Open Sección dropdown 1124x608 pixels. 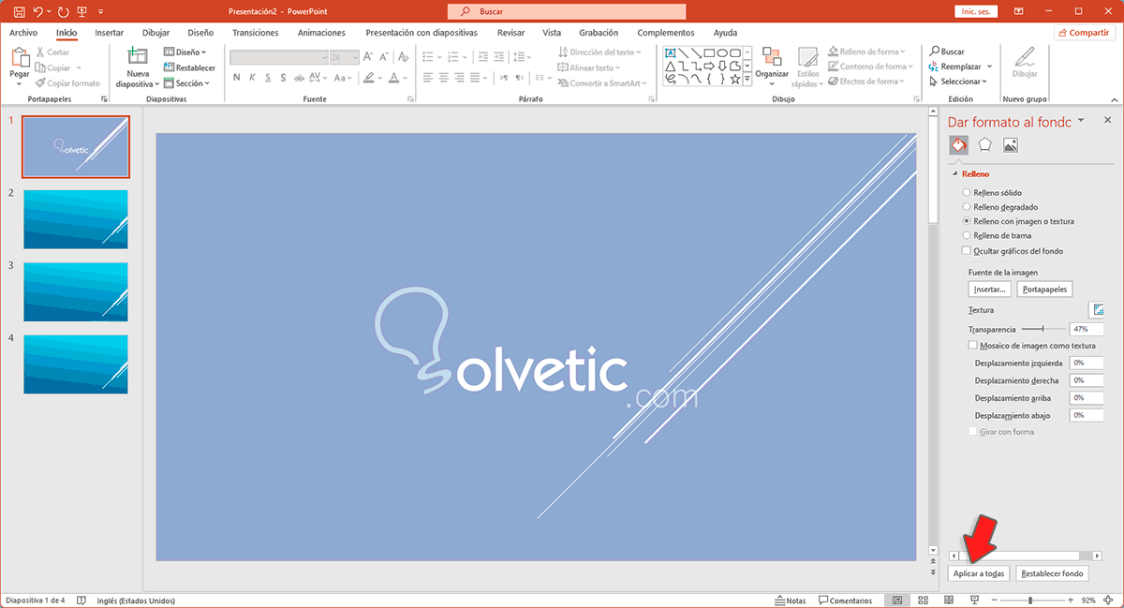[187, 83]
